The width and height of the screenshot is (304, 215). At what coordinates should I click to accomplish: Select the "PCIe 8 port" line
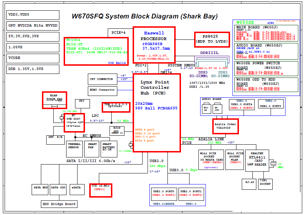coord(144,140)
